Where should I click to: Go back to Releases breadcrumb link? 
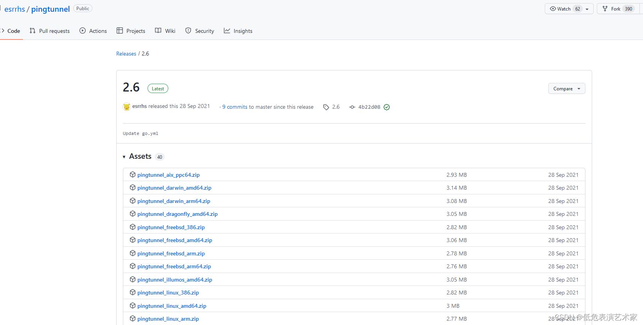click(x=126, y=54)
